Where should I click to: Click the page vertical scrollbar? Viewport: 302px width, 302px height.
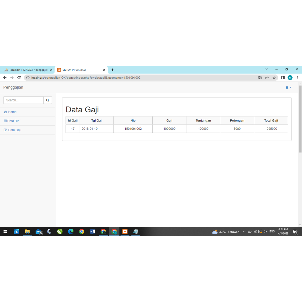[300, 119]
